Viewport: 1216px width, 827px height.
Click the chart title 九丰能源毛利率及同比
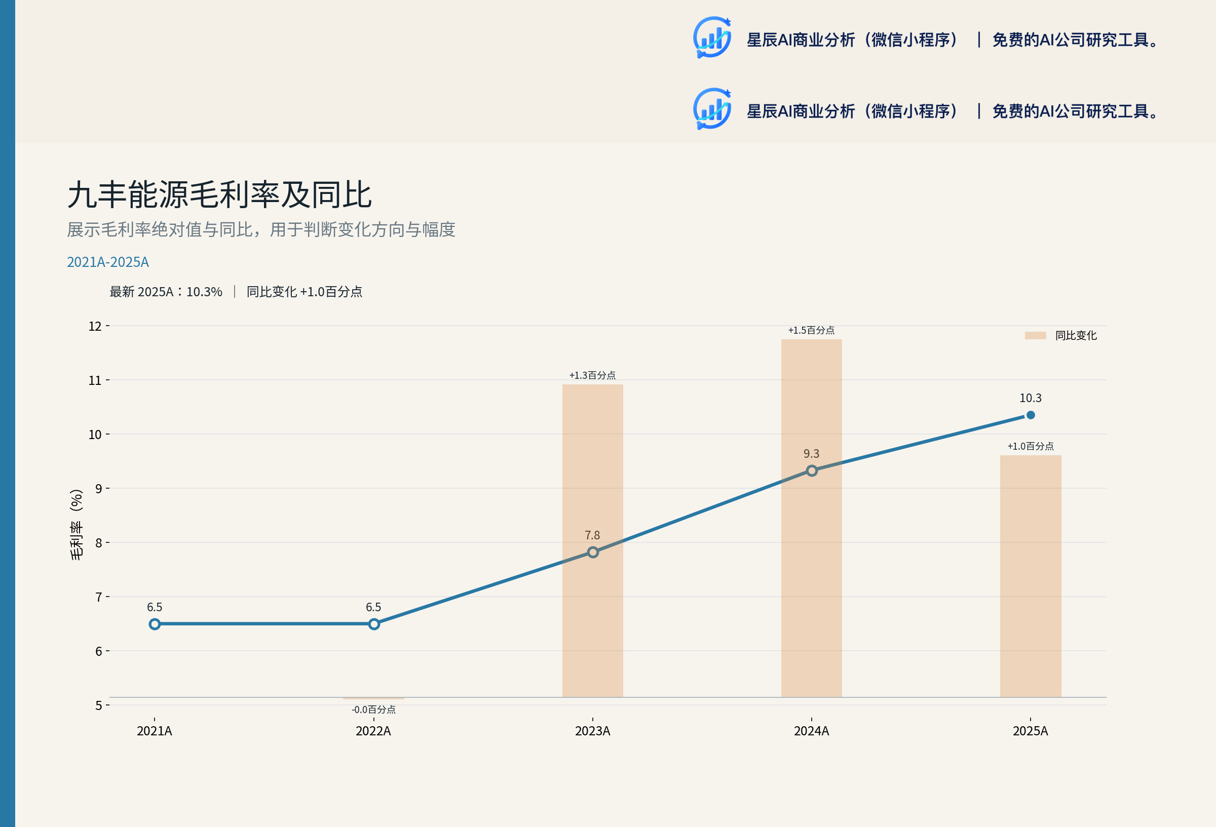tap(219, 194)
